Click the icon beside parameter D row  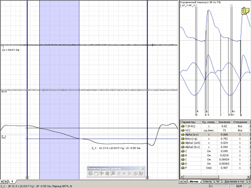[182, 163]
